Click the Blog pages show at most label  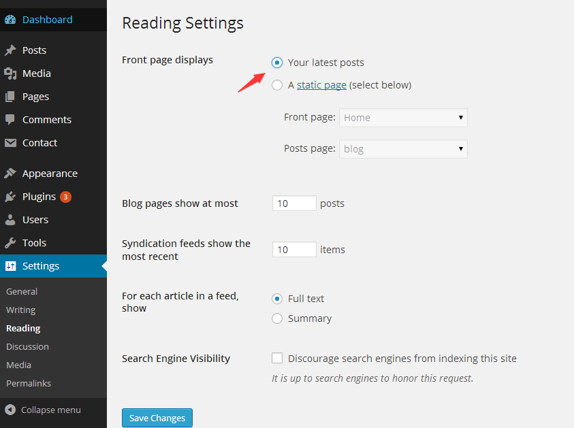tap(180, 203)
